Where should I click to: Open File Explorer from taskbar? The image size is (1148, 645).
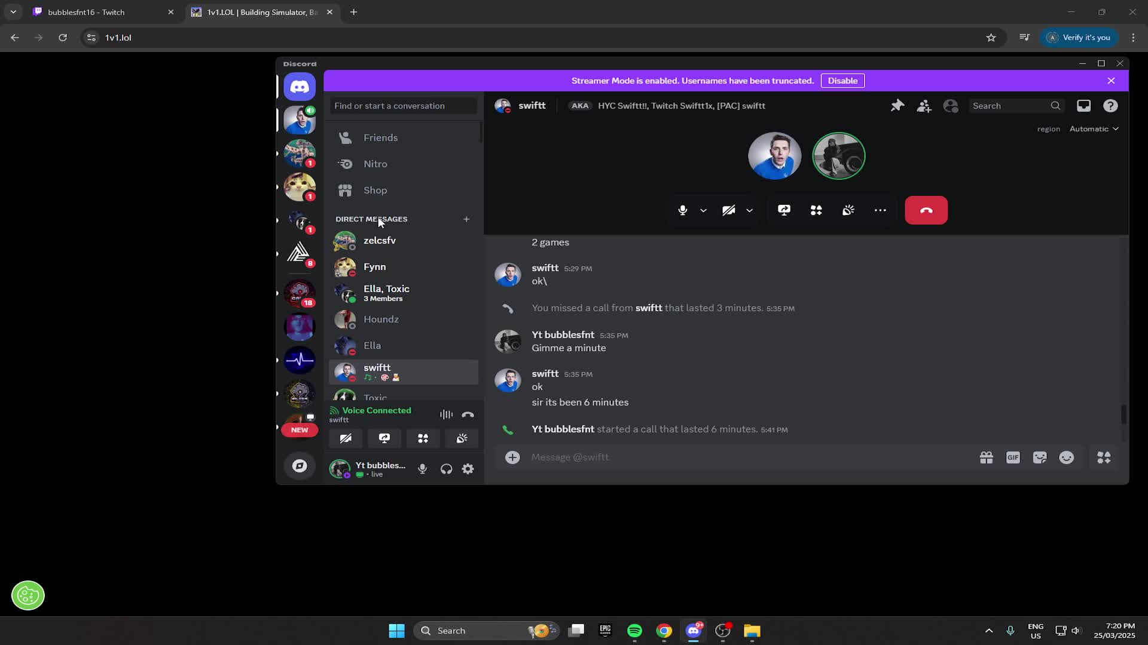click(x=752, y=631)
